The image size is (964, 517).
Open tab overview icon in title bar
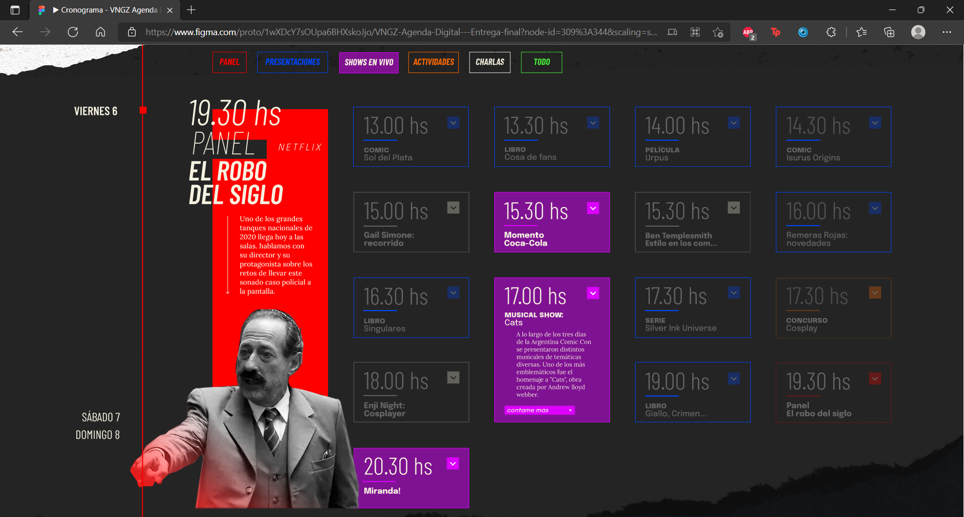15,10
